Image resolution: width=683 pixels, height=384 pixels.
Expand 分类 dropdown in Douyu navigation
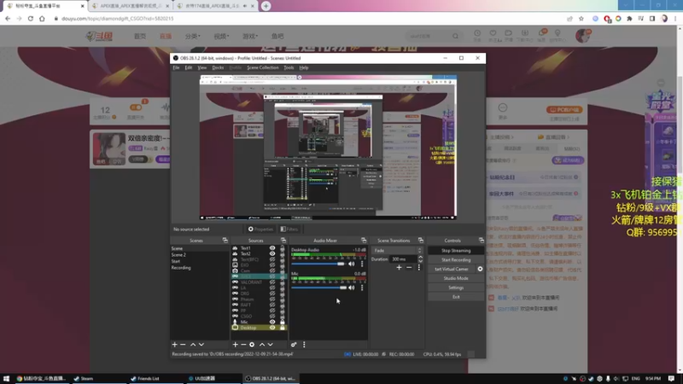click(193, 36)
